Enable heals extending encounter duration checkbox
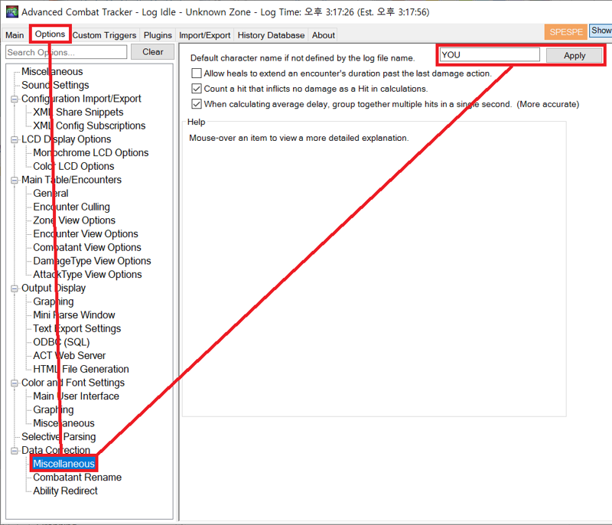The width and height of the screenshot is (612, 525). pos(197,73)
